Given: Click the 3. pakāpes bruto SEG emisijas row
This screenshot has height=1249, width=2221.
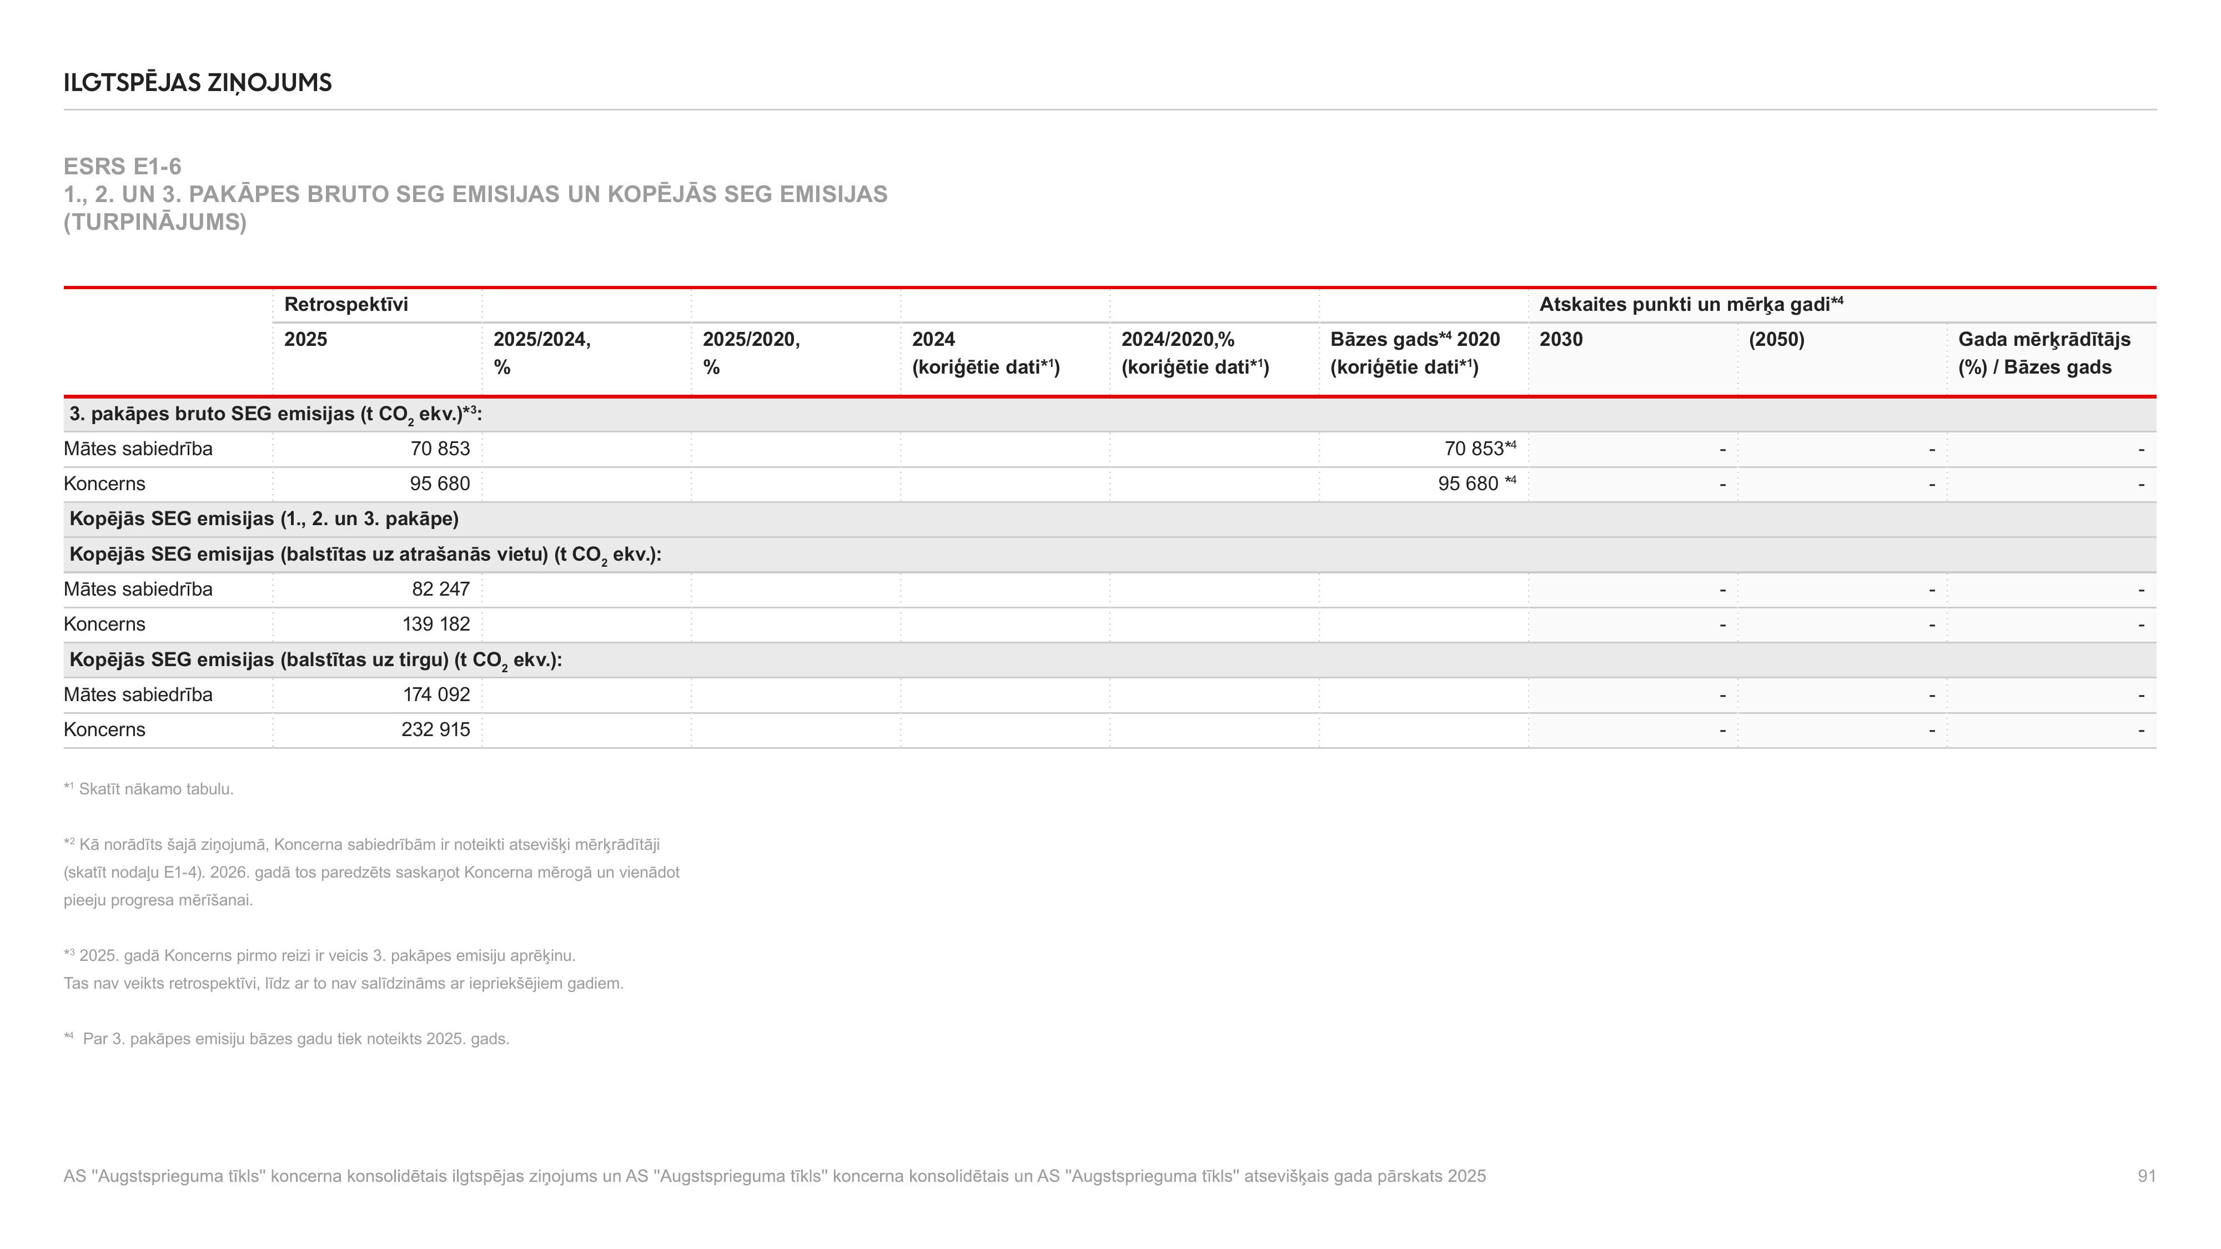Looking at the screenshot, I should click(x=1109, y=415).
